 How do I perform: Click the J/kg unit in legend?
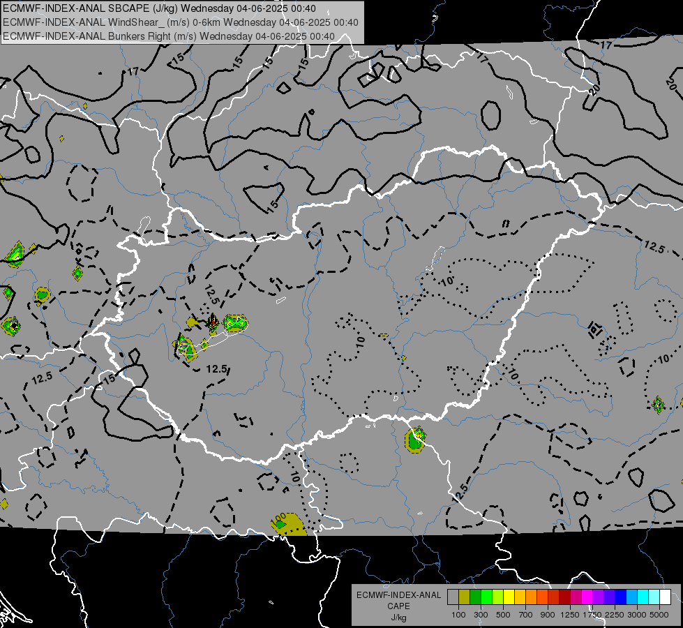click(x=398, y=618)
